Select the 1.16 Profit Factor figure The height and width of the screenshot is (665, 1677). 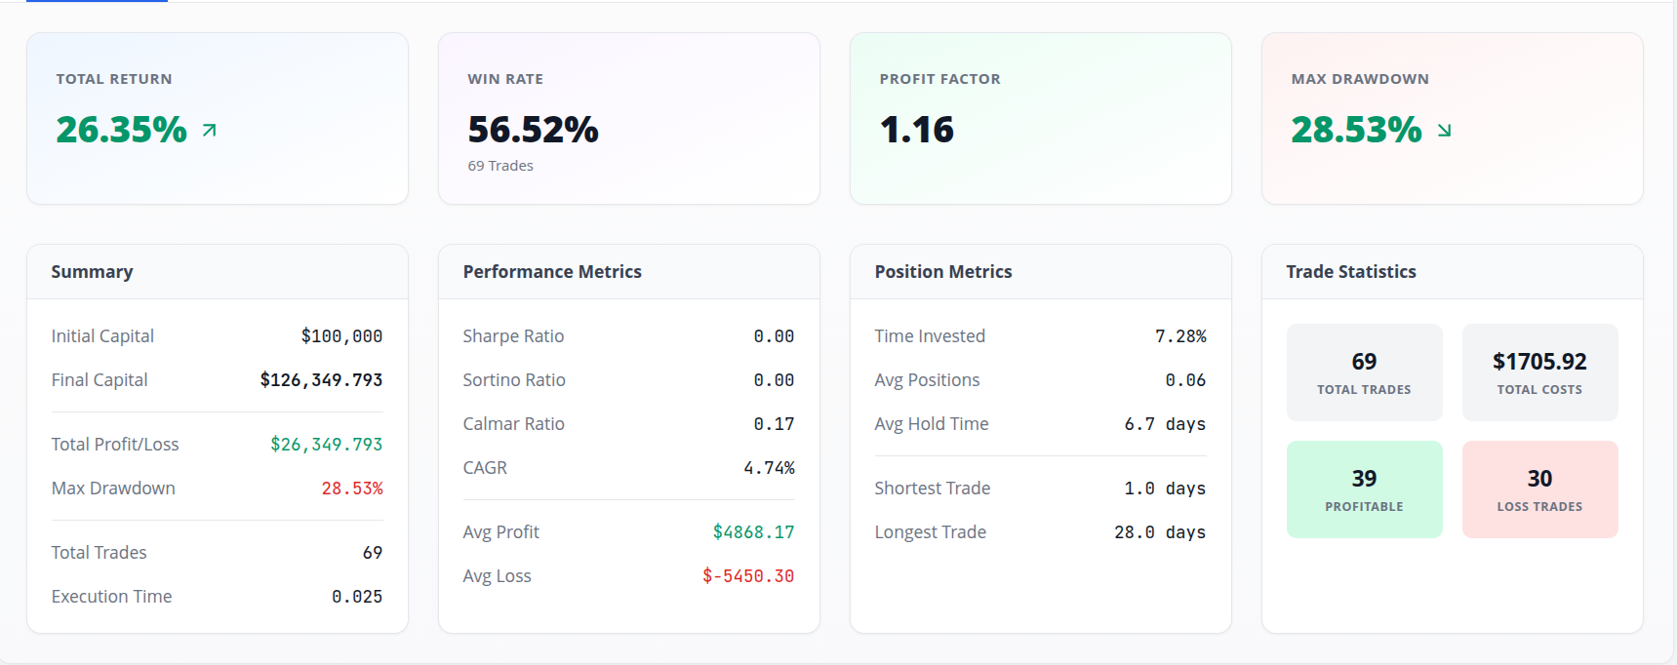(916, 130)
